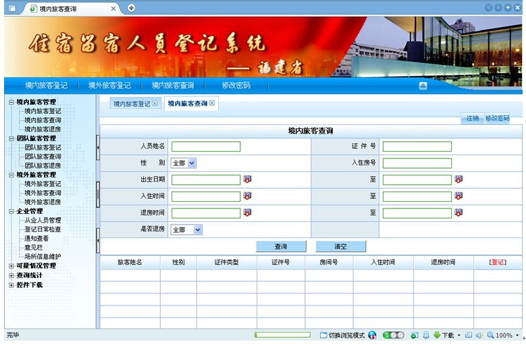Open 通知查看 in the sidebar tree

[x=36, y=238]
